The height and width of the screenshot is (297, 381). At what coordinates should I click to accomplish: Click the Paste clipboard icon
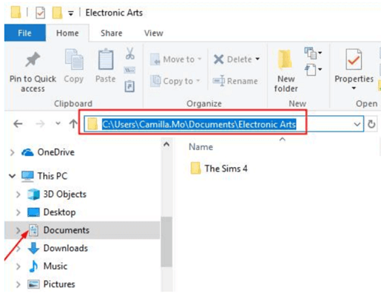tap(106, 59)
